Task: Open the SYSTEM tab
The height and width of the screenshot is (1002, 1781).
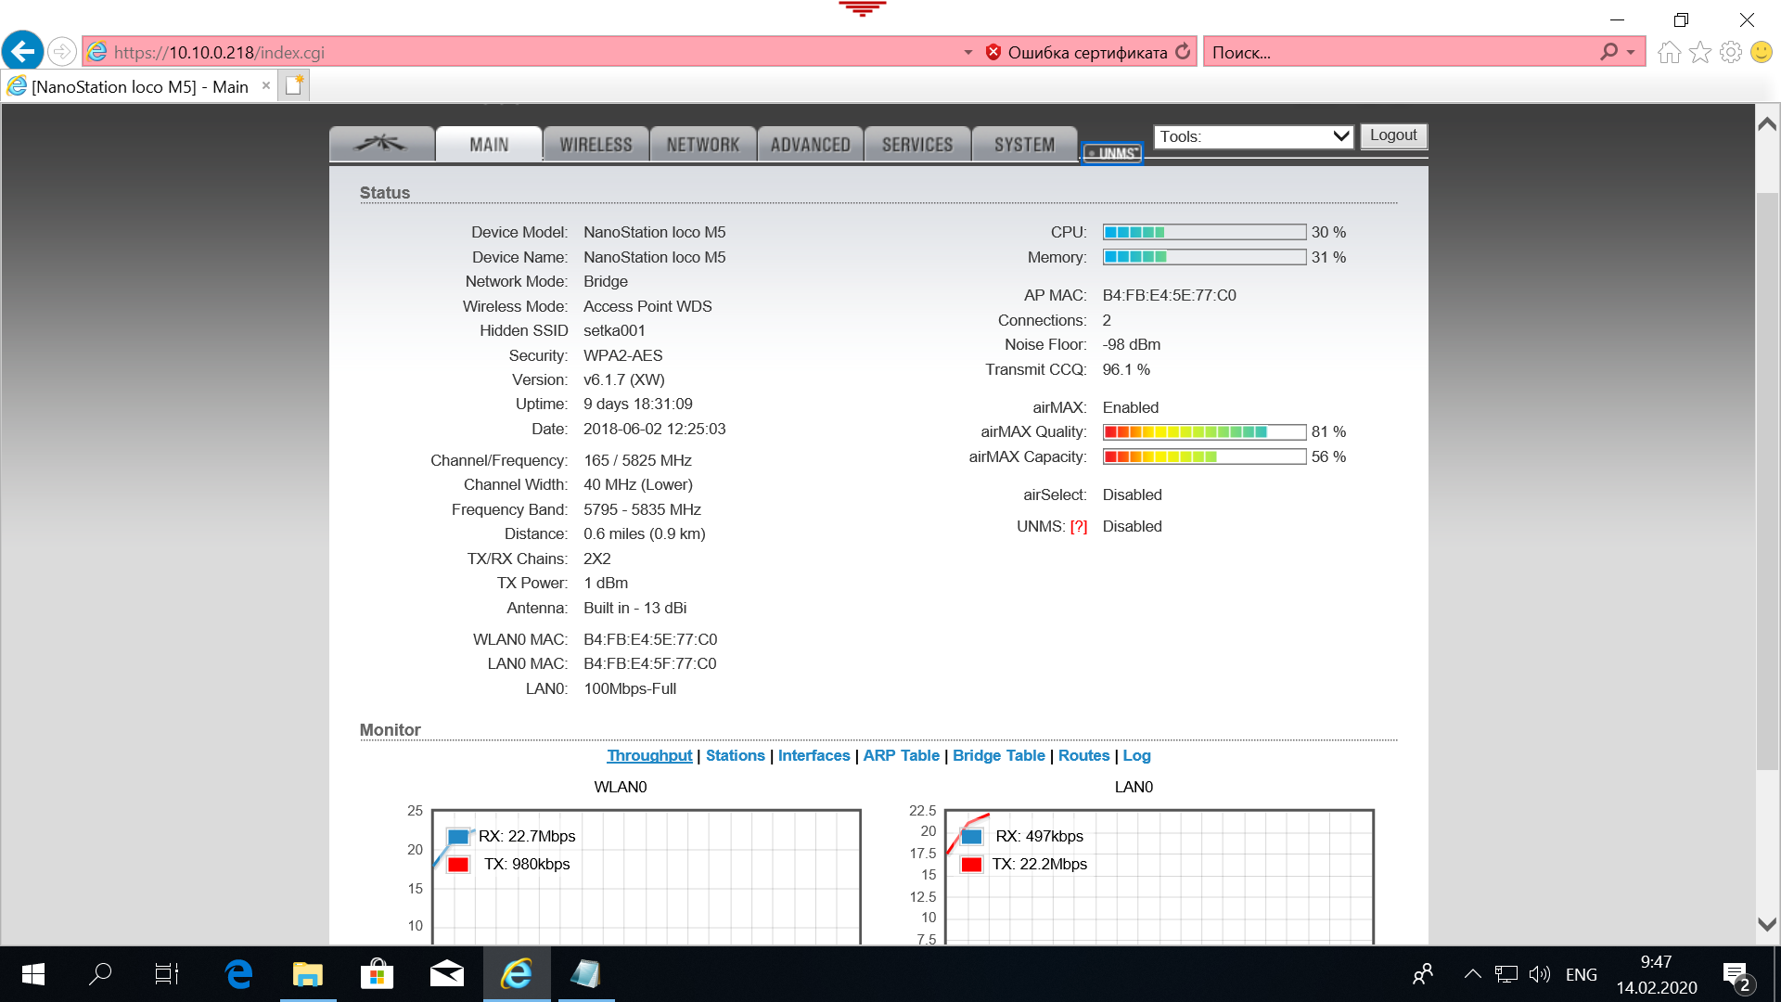Action: pyautogui.click(x=1024, y=144)
